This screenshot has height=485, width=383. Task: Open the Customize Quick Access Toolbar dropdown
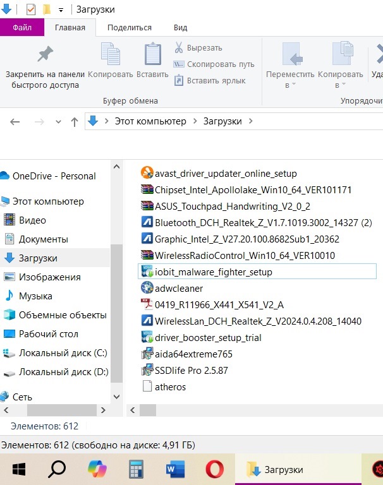point(61,10)
